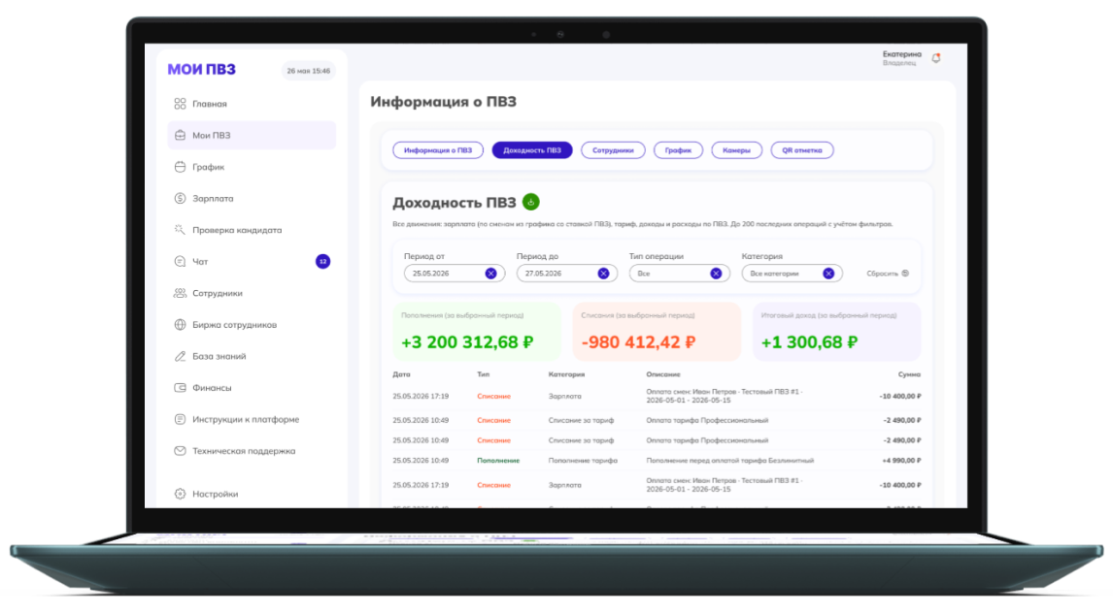This screenshot has height=615, width=1113.
Task: Click the +4 990,00 ₽ amount
Action: coord(901,461)
